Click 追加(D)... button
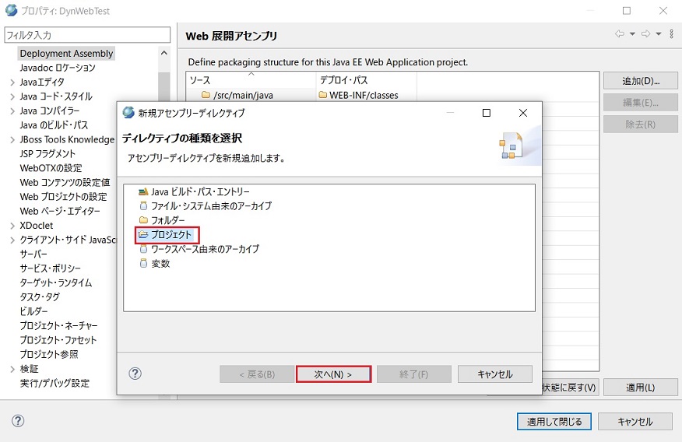Image resolution: width=682 pixels, height=442 pixels. pos(640,81)
